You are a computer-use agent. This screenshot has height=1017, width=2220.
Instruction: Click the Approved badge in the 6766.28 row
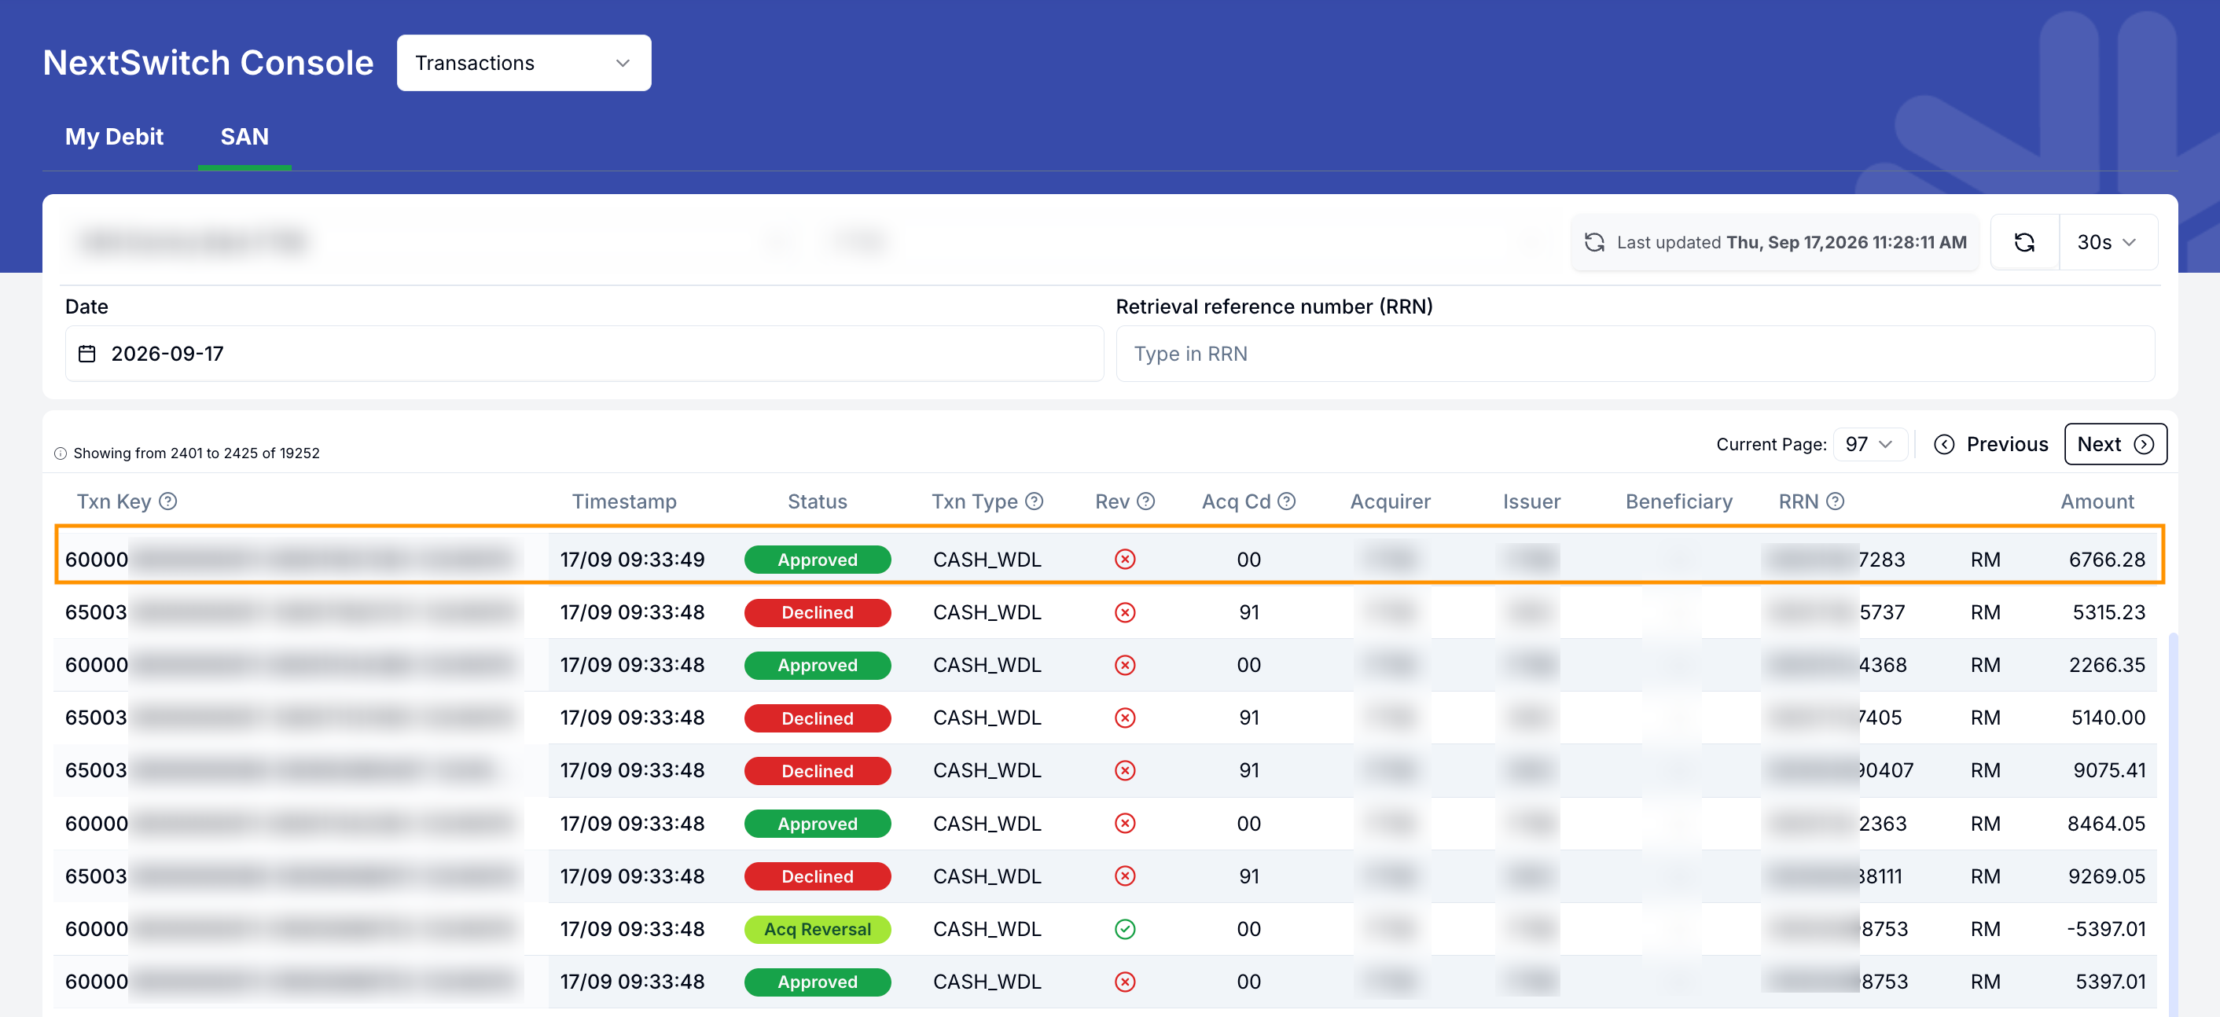click(x=817, y=560)
